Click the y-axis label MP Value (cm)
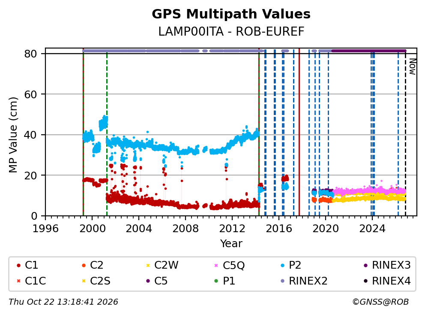The width and height of the screenshot is (425, 315). tap(13, 135)
